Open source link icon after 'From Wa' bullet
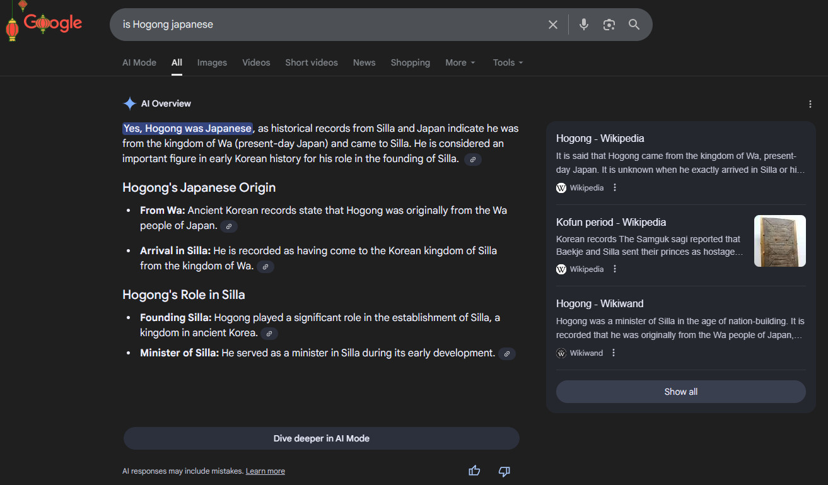 (229, 226)
